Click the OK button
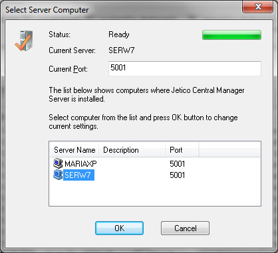278x253 pixels. 119,228
